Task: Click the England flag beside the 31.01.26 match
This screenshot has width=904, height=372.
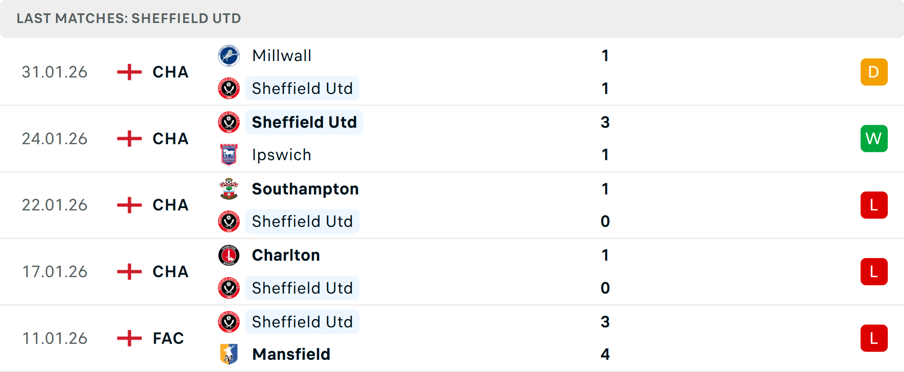Action: [x=128, y=72]
